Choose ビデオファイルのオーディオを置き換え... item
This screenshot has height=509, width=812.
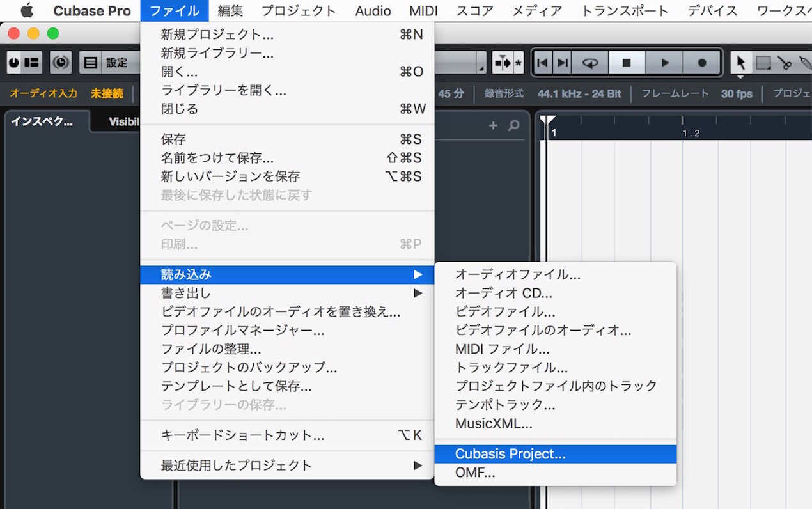tap(287, 312)
